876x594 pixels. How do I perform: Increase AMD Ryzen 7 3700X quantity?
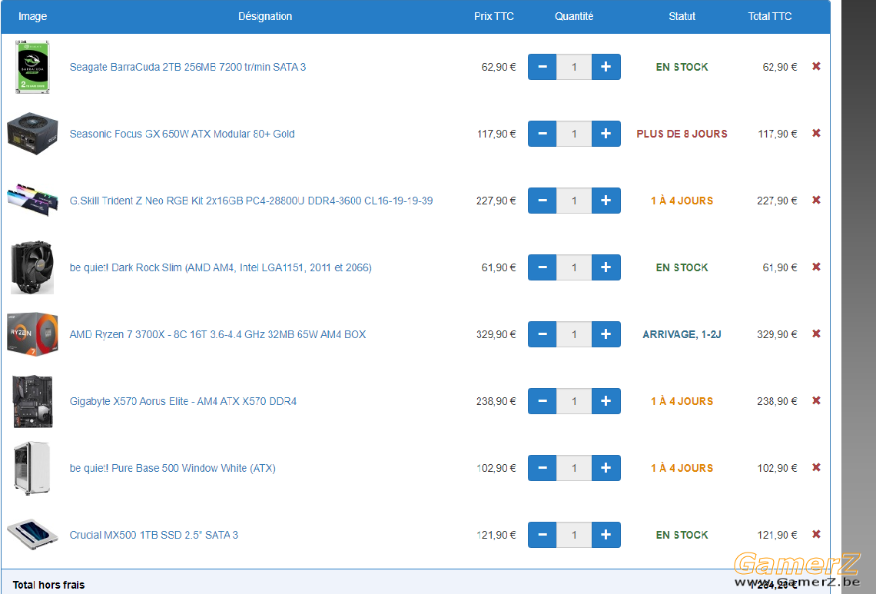(x=606, y=334)
